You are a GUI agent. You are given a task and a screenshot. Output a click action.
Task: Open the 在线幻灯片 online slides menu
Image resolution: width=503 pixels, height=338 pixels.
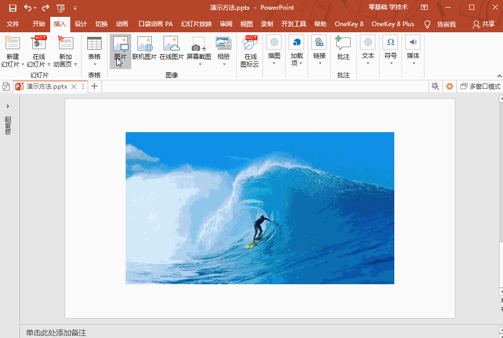[39, 52]
